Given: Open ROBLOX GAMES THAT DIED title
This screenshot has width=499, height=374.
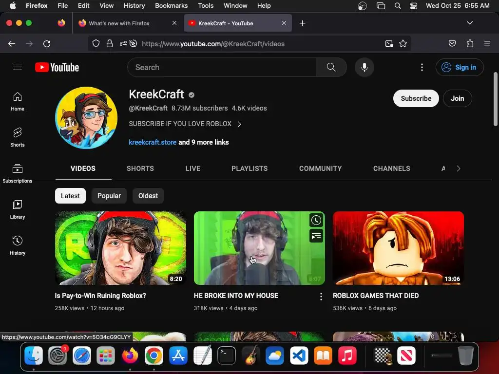Looking at the screenshot, I should (x=376, y=296).
